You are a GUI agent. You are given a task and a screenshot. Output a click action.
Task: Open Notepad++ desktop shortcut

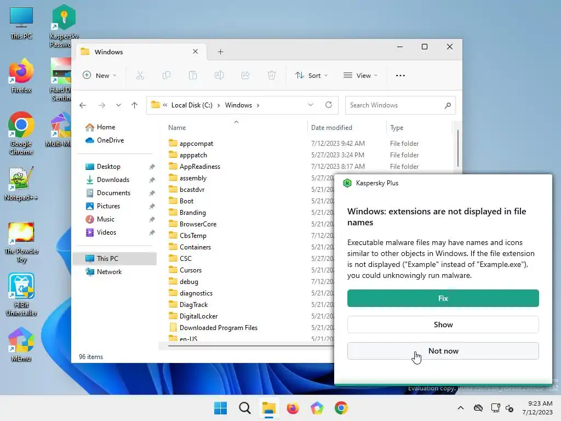tap(21, 183)
